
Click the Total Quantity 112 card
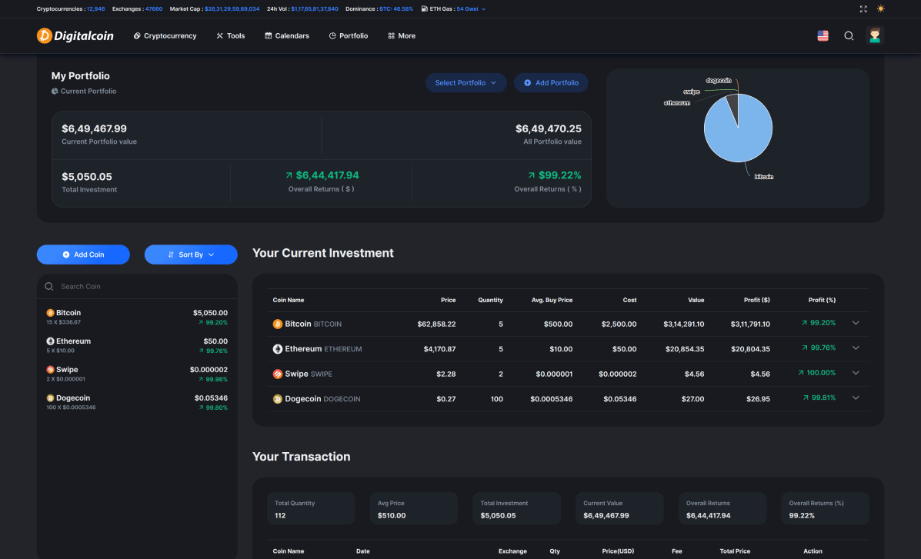(x=311, y=508)
